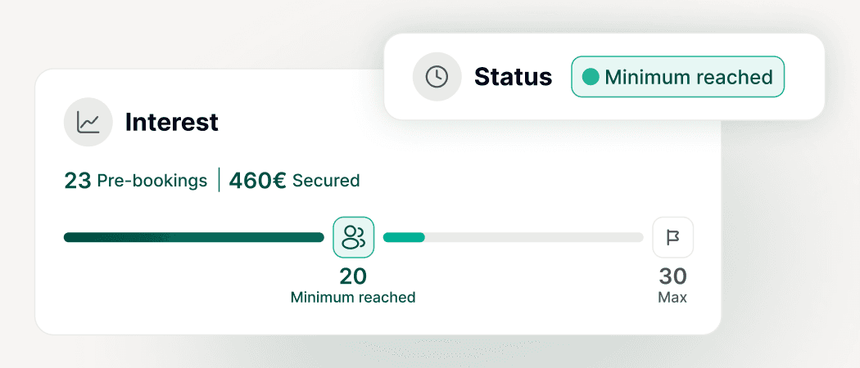Click the '20' minimum threshold number
Screen dimensions: 860x368
pyautogui.click(x=353, y=276)
